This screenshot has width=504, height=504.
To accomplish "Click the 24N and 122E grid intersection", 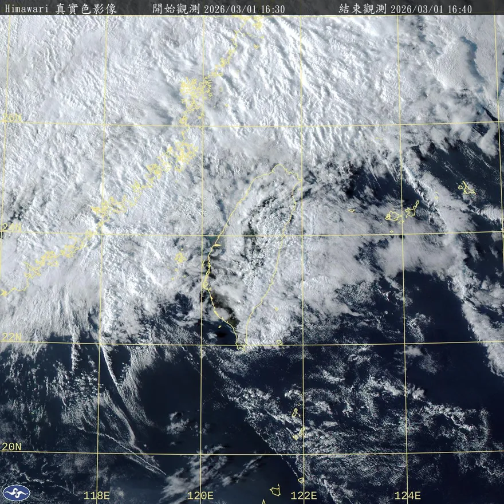I will pyautogui.click(x=302, y=234).
